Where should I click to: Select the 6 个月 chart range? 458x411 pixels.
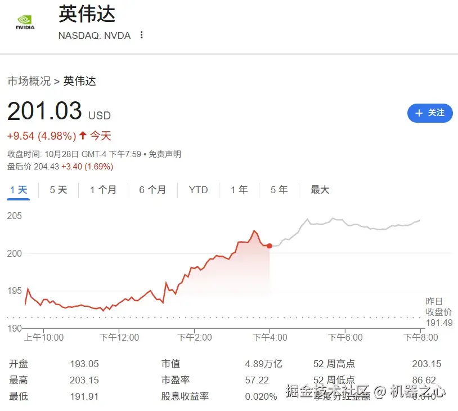[x=152, y=190]
